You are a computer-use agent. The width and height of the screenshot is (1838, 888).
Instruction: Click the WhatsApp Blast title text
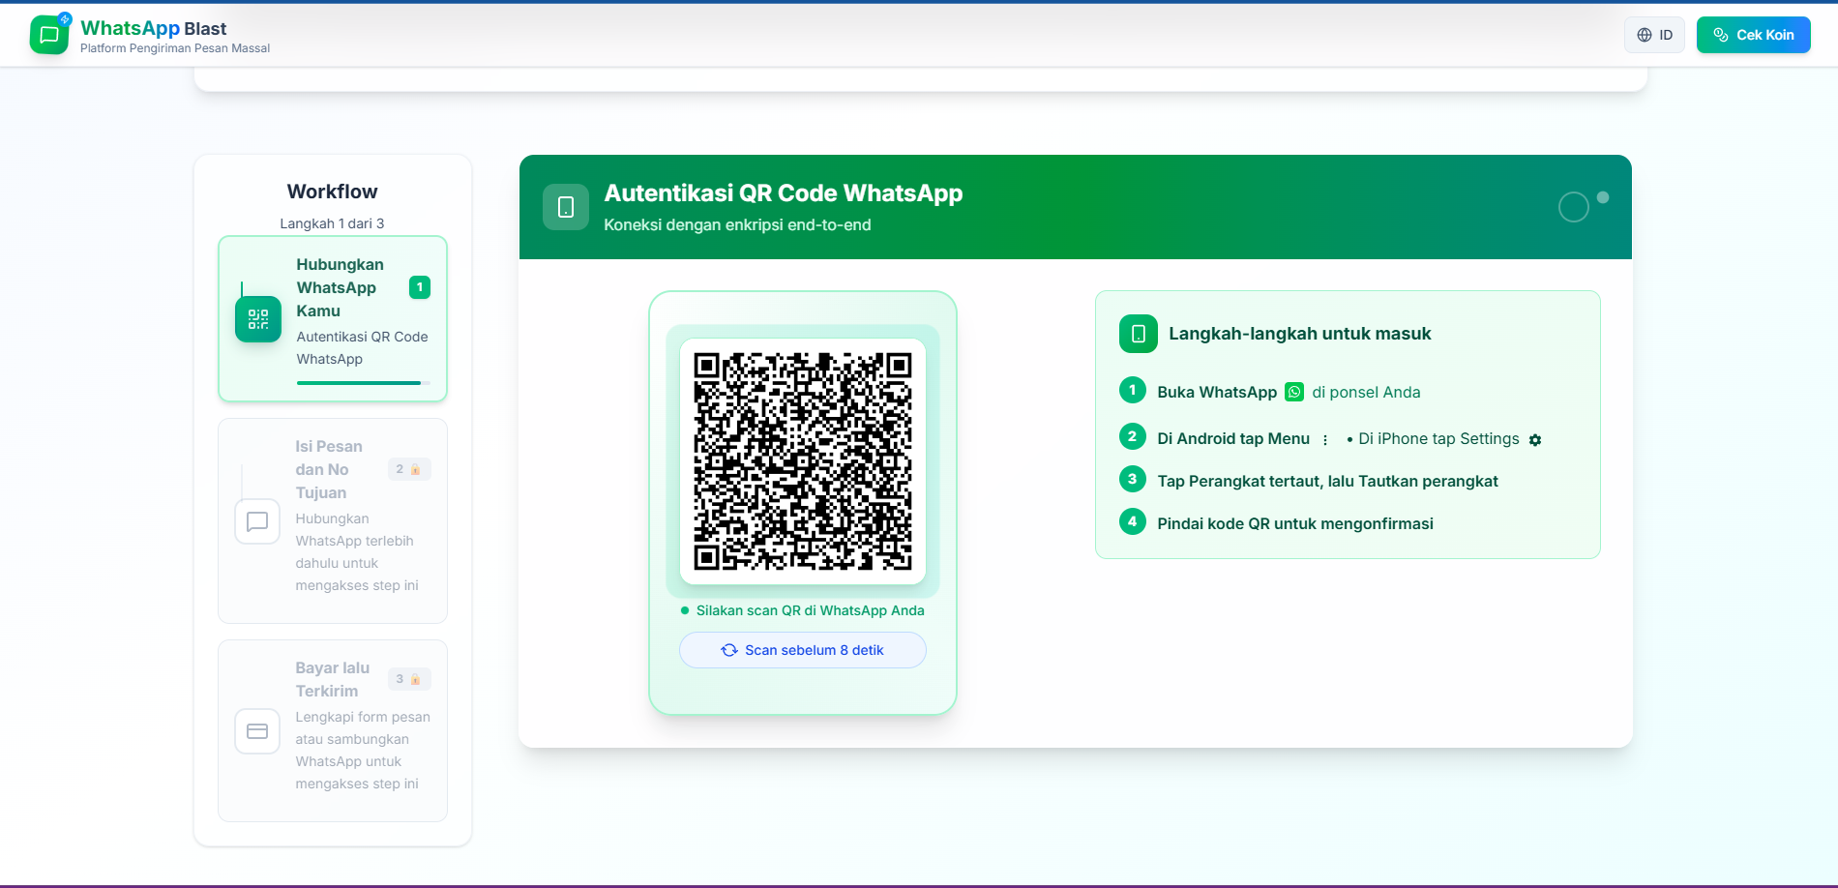[x=154, y=29]
